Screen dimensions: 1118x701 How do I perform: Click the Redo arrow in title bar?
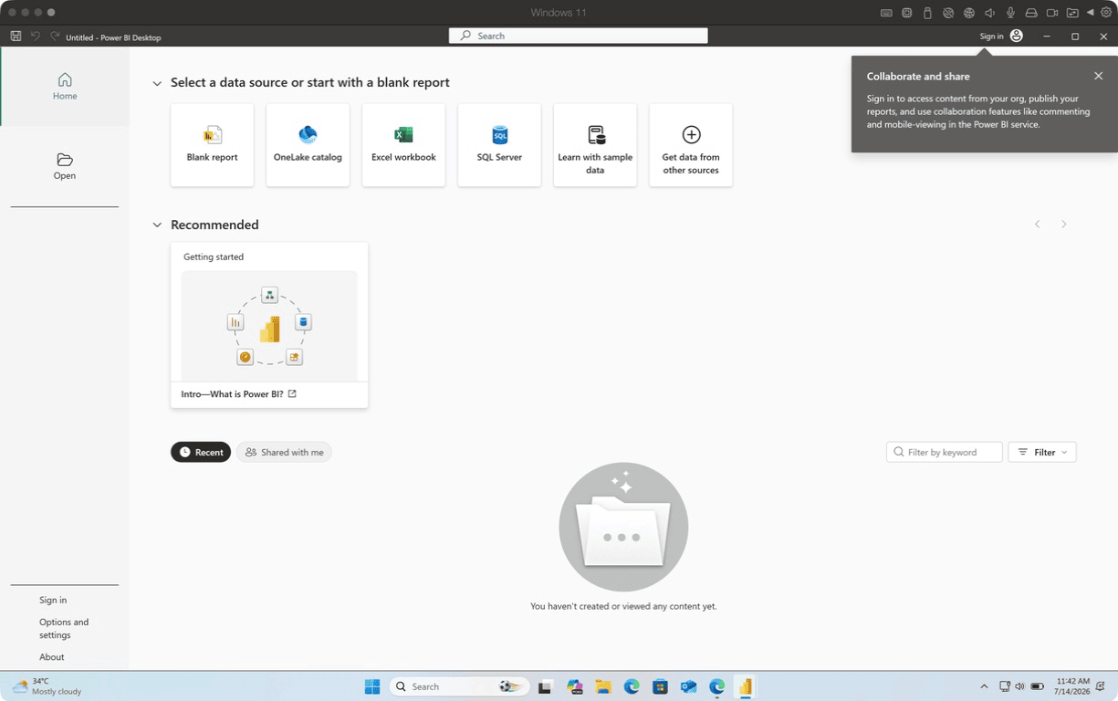click(56, 37)
